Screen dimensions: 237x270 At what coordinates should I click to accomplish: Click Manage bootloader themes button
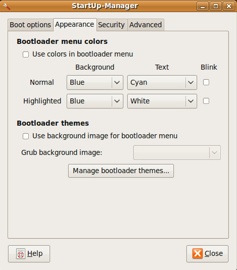(121, 171)
